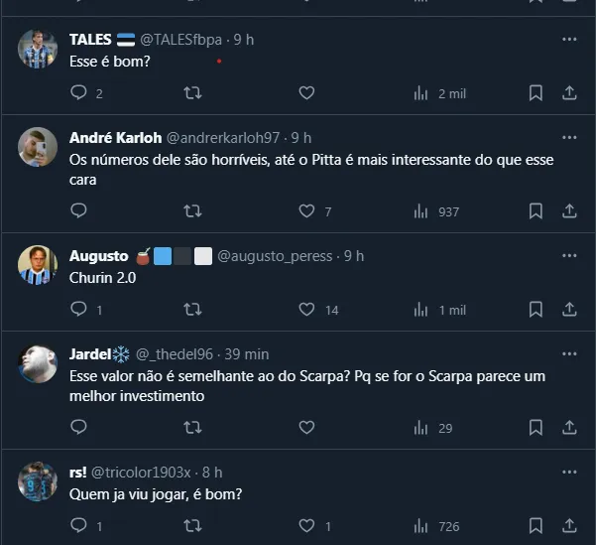Bookmark Jardel's tweet about Scarpa
Viewport: 596px width, 545px height.
(x=536, y=428)
